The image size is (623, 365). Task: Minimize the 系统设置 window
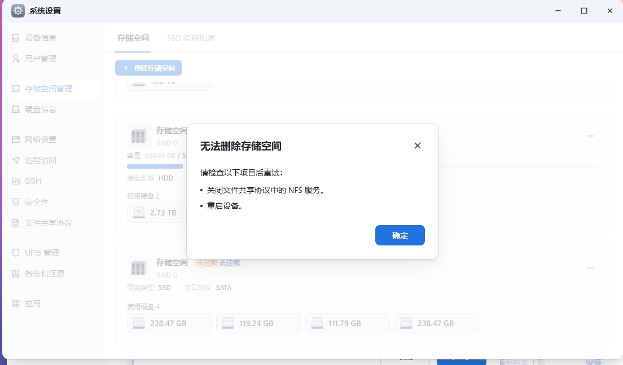click(x=558, y=11)
